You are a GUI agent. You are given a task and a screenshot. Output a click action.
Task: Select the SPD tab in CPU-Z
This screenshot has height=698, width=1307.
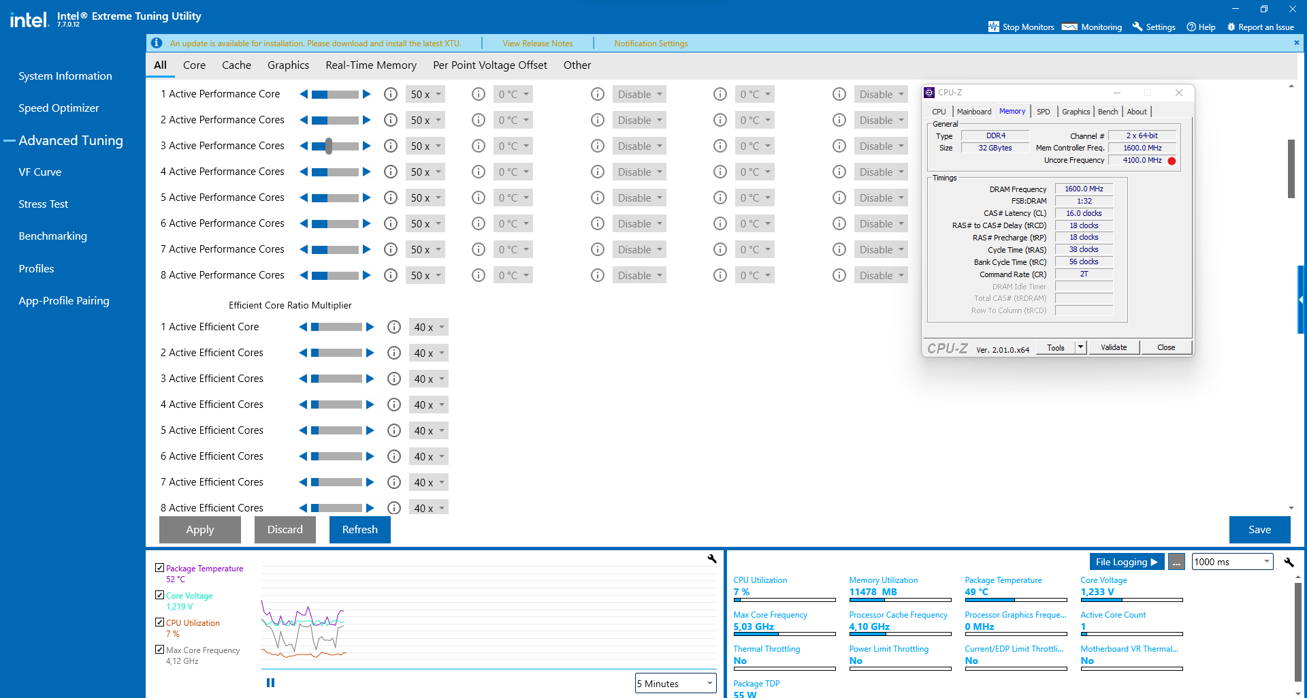click(x=1043, y=112)
